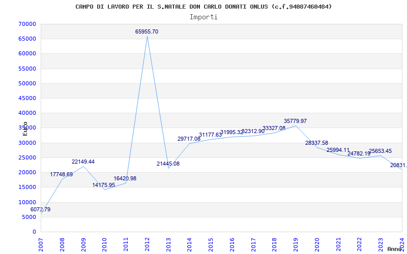Click data label 6072.79
This screenshot has height=254, width=407.
click(41, 209)
